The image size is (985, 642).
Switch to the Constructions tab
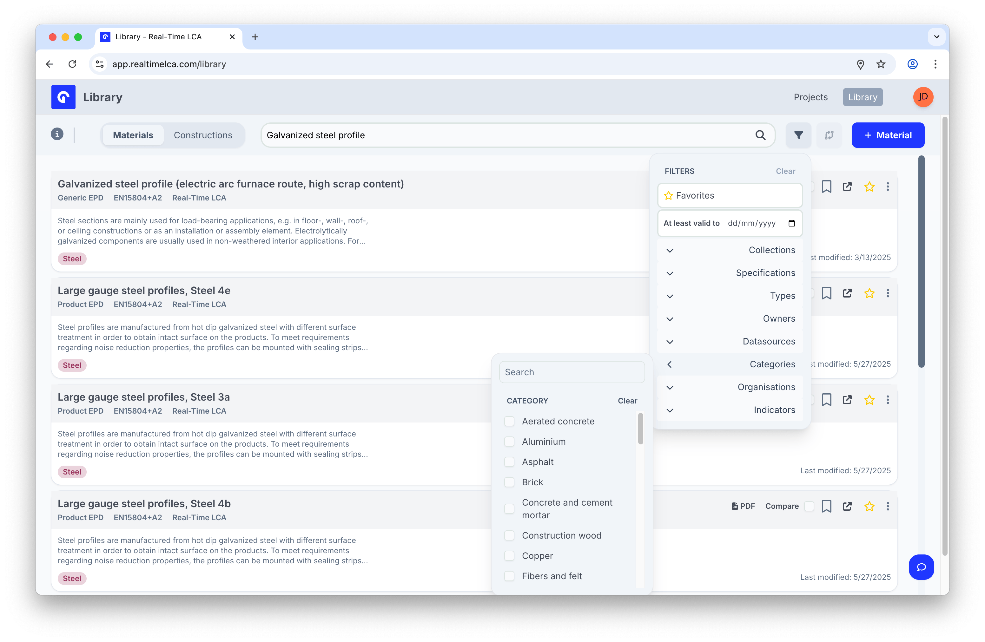[203, 135]
